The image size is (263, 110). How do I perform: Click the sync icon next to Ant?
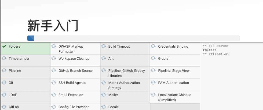(x=104, y=58)
